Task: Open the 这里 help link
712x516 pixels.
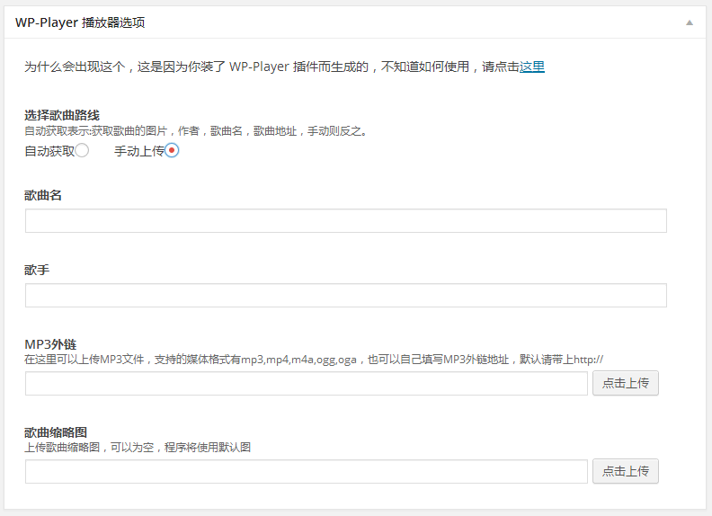Action: (532, 67)
